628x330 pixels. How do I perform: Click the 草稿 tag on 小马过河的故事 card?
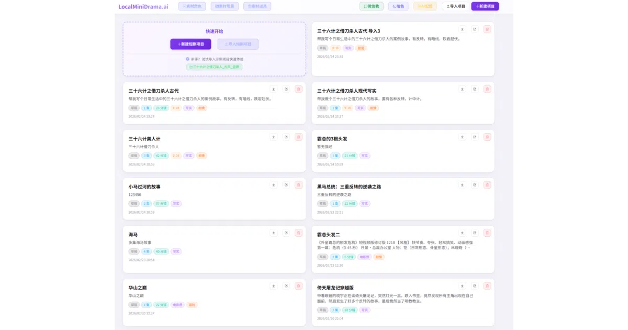pyautogui.click(x=134, y=204)
